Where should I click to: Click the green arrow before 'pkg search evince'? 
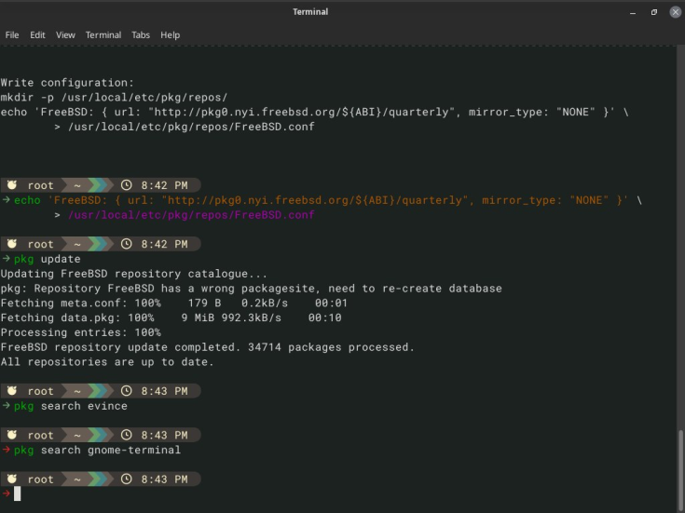click(7, 406)
